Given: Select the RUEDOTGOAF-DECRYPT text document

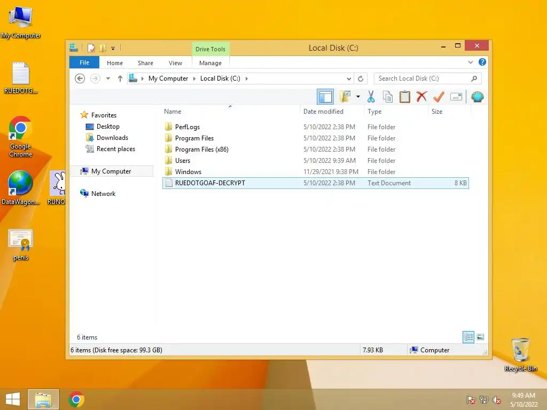Looking at the screenshot, I should point(315,183).
